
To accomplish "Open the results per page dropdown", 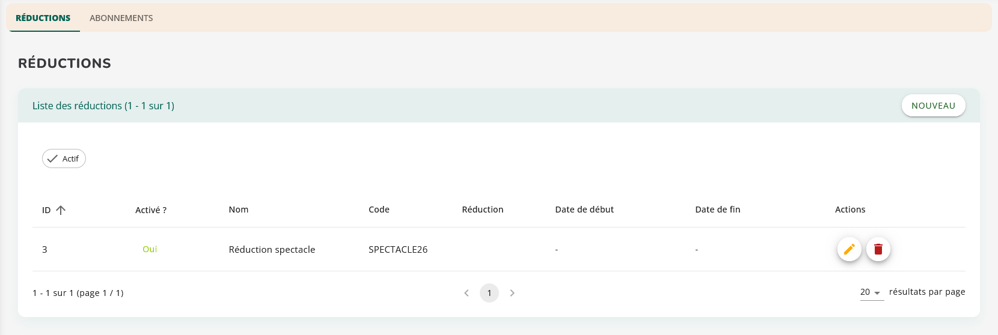I will coord(871,292).
